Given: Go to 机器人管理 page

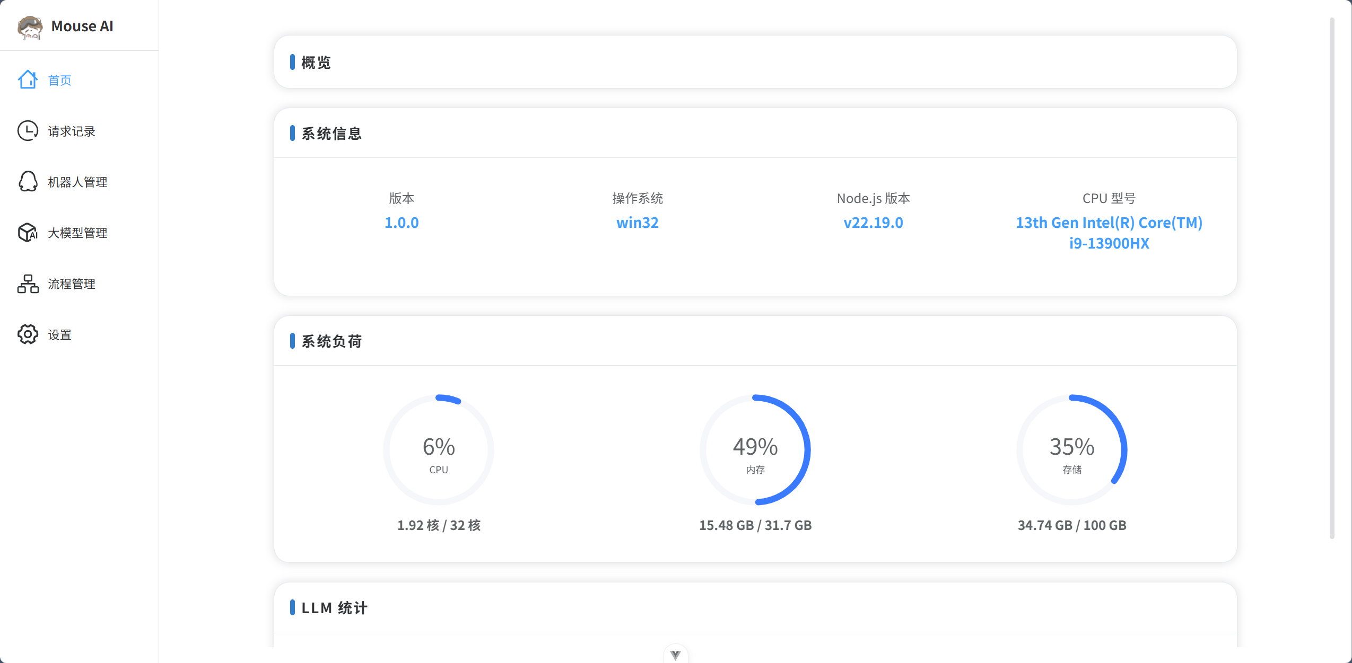Looking at the screenshot, I should [x=77, y=182].
